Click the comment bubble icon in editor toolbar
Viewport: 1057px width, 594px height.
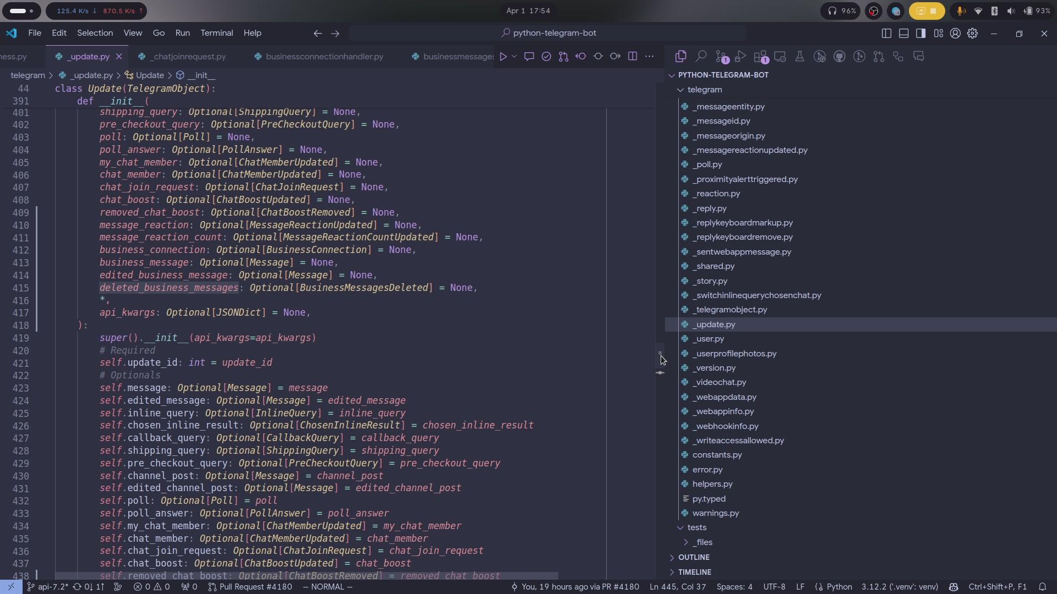coord(529,56)
